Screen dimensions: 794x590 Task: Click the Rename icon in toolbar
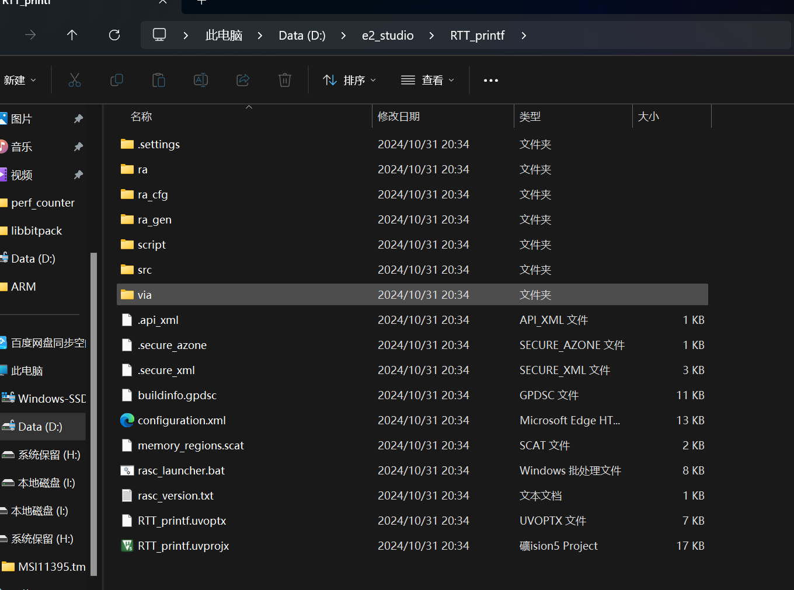[x=201, y=80]
